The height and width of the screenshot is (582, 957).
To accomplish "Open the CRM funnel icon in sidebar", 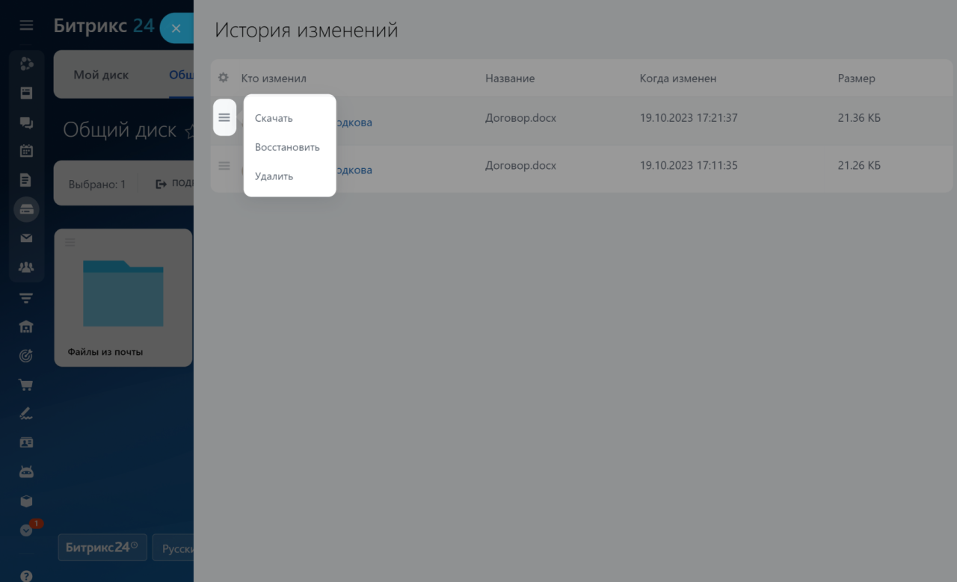I will point(26,298).
